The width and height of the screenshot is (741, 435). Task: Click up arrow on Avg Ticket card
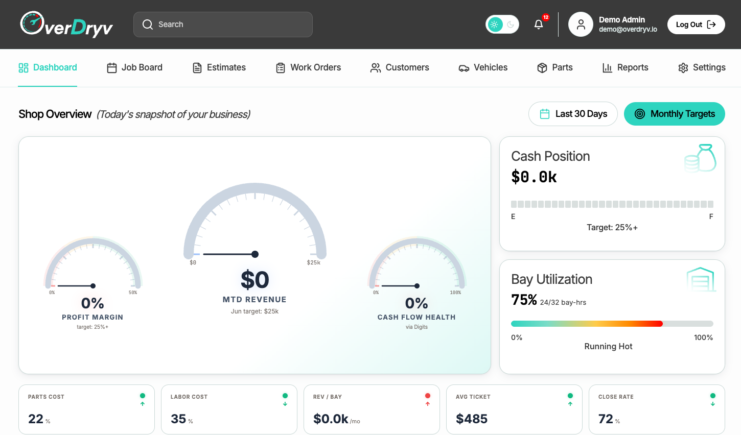570,404
